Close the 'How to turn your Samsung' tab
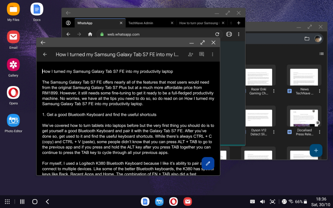 point(223,23)
